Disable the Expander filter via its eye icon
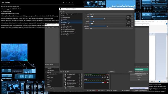 [x=61, y=23]
